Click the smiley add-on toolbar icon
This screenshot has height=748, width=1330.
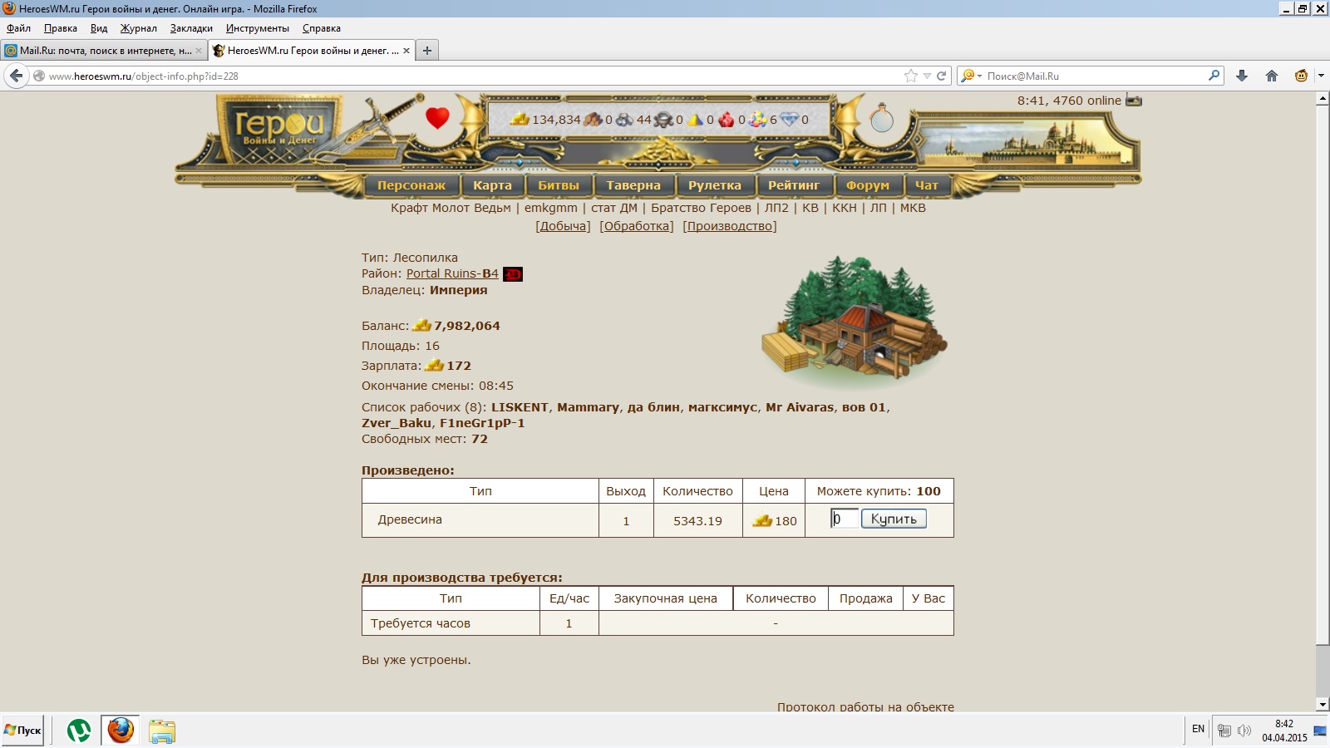(1302, 76)
